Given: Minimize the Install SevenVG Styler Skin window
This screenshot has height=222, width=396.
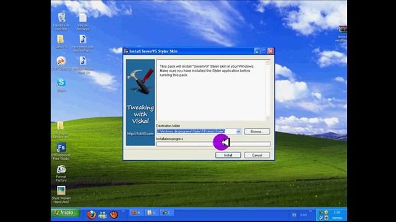Looking at the screenshot, I should click(x=257, y=51).
